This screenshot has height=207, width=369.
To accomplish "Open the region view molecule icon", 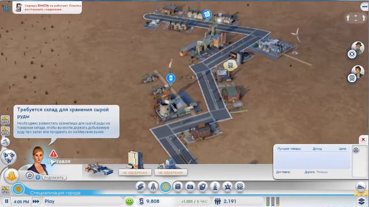I will coord(9,157).
